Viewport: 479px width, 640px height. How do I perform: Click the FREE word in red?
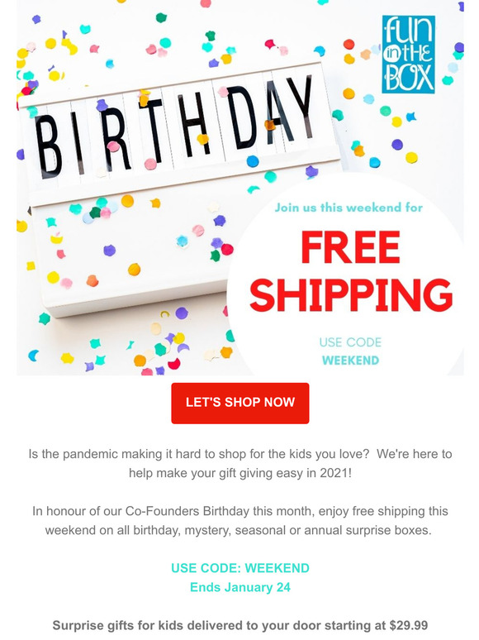[x=351, y=247]
